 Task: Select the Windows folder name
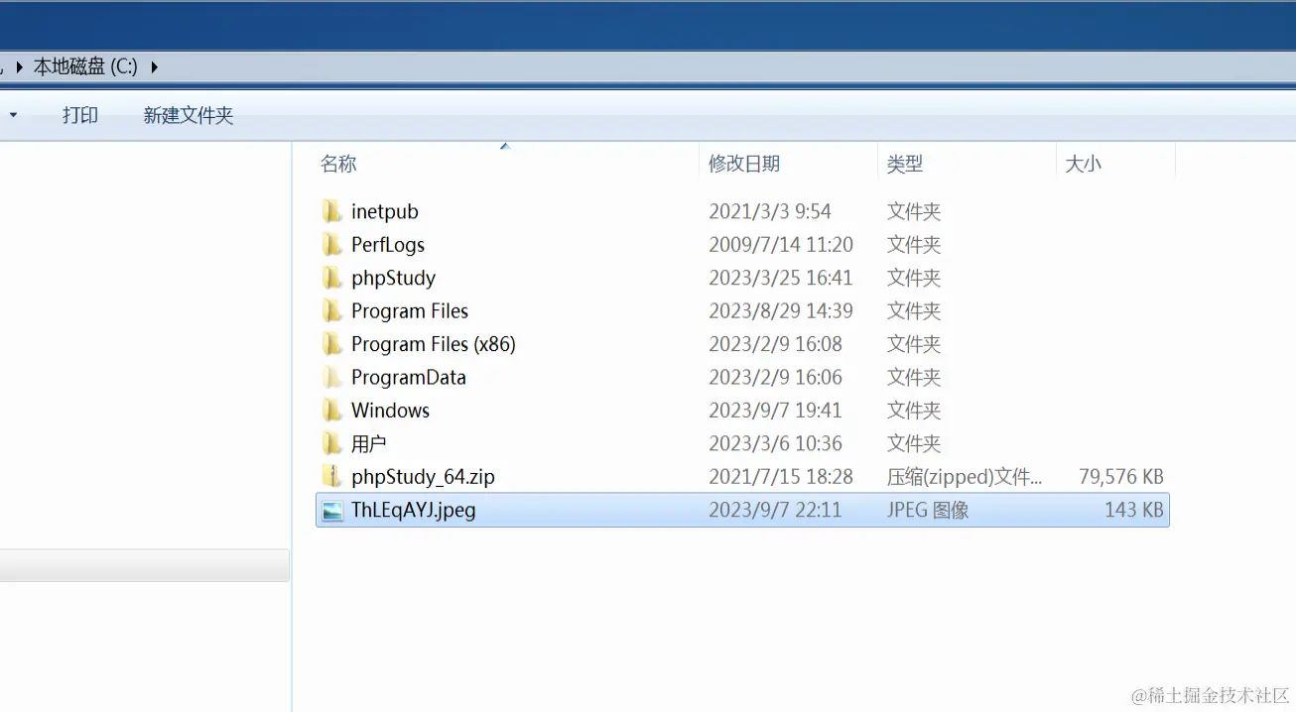pos(390,411)
